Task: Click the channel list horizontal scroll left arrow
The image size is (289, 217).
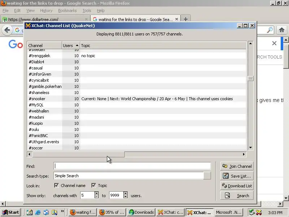Action: click(x=29, y=154)
